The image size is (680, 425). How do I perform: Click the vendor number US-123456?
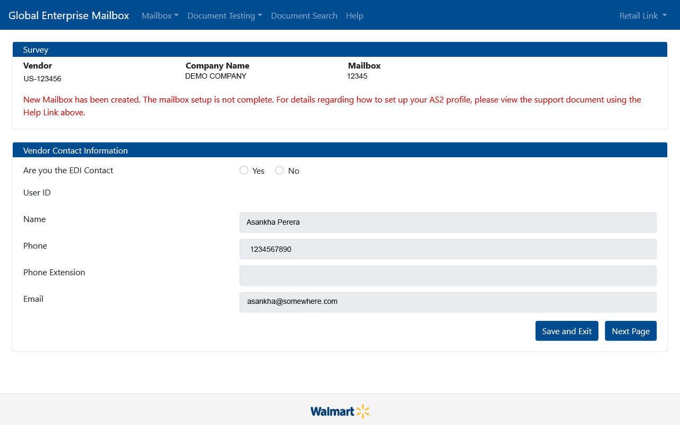(42, 79)
